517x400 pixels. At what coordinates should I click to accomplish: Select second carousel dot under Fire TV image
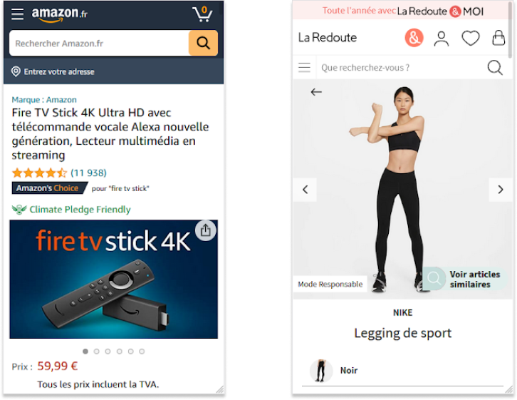coord(97,352)
